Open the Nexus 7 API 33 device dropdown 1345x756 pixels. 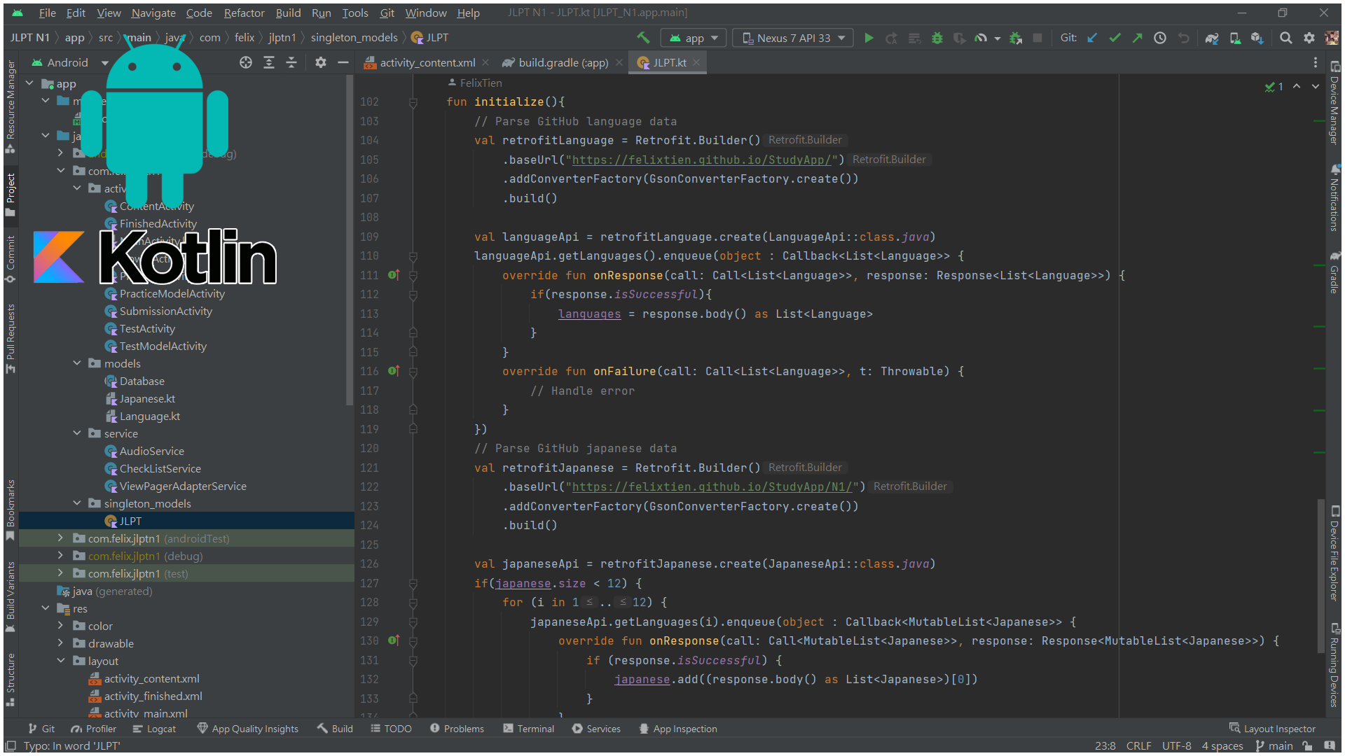point(793,38)
